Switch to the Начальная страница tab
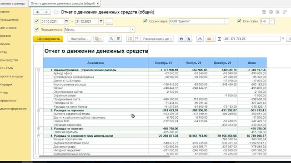 [x=12, y=4]
